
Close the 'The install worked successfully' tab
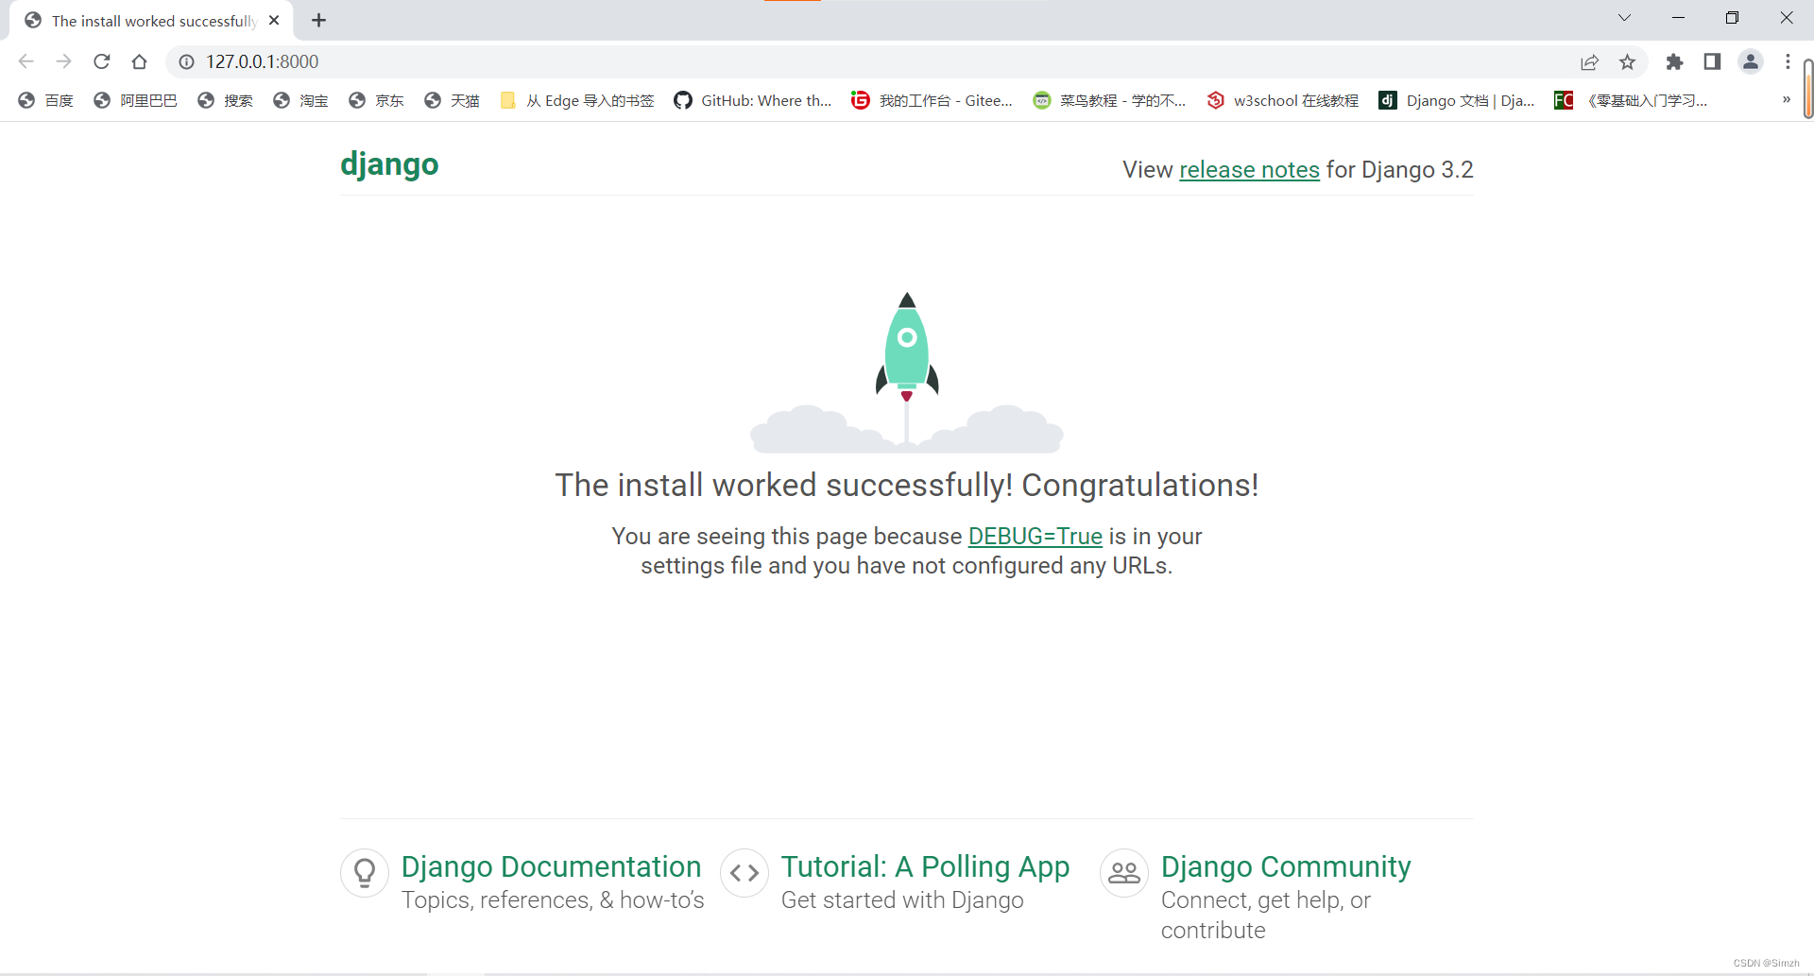(x=274, y=20)
